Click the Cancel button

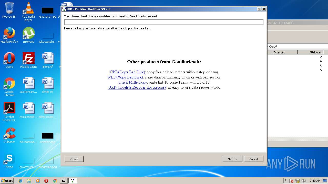pyautogui.click(x=254, y=159)
